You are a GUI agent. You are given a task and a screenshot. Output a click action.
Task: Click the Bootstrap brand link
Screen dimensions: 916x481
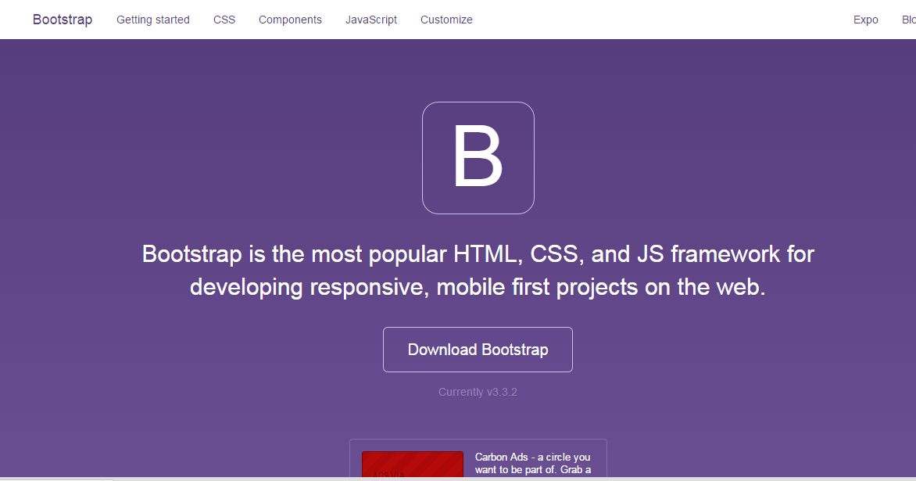pos(63,20)
